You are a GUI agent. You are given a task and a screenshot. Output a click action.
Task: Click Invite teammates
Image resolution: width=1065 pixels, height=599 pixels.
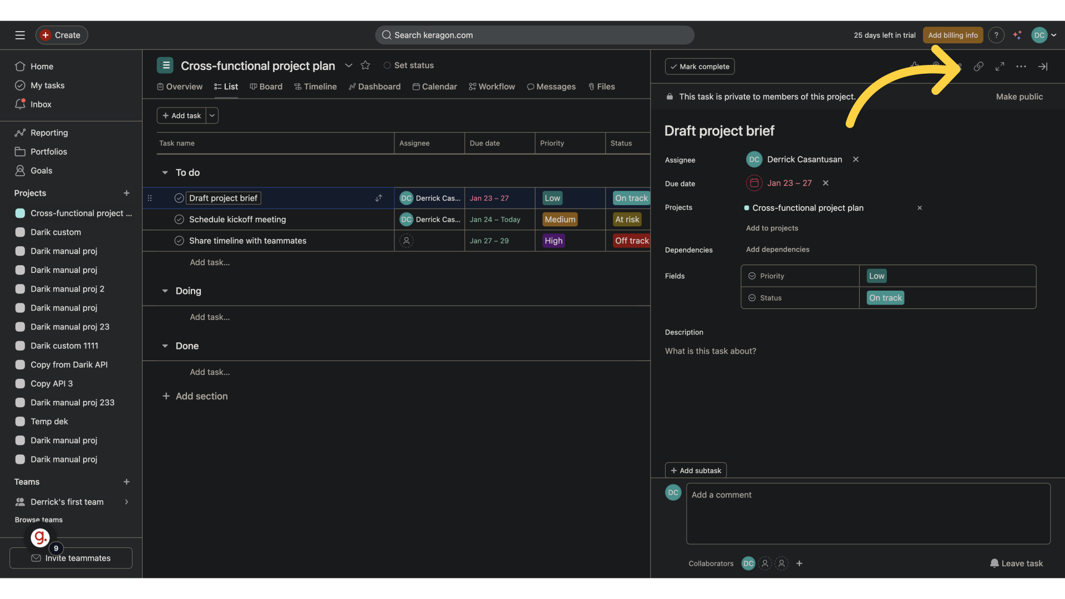coord(71,558)
